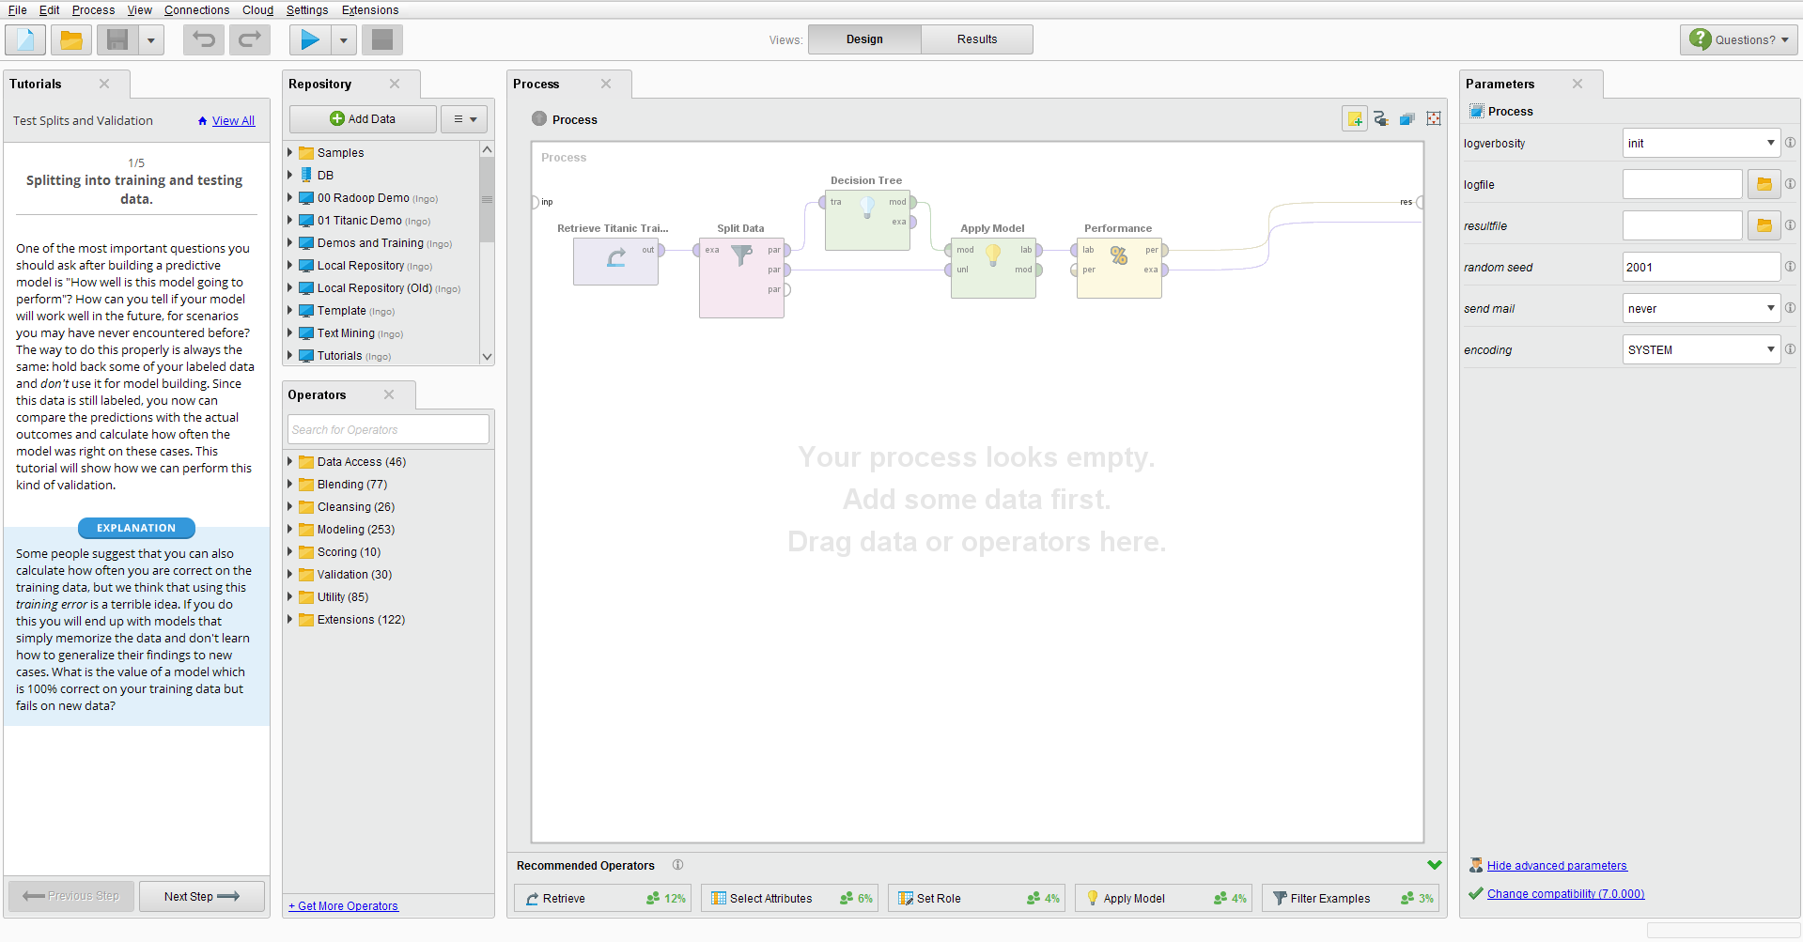The image size is (1803, 942).
Task: Open a process with the folder icon
Action: pos(71,39)
